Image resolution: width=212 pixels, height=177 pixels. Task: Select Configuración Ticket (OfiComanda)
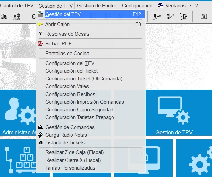pos(91,79)
